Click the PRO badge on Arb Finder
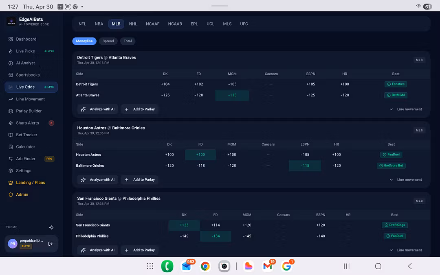 pos(49,159)
